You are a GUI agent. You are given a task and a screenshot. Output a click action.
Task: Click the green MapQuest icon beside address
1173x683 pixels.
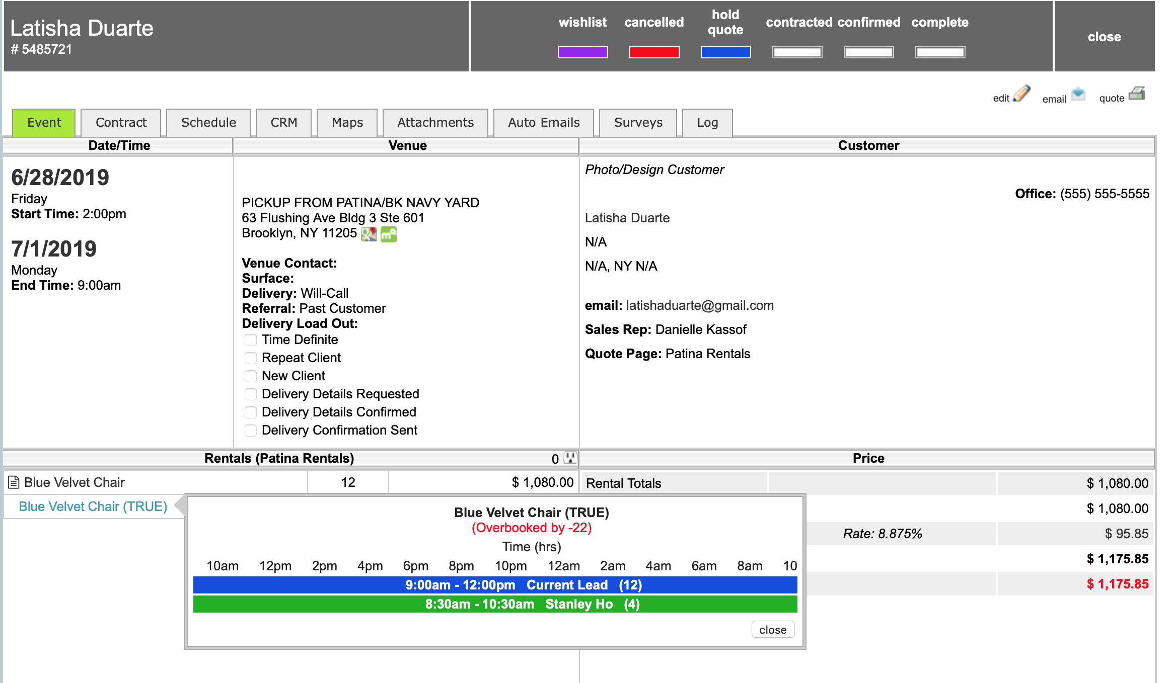[389, 234]
